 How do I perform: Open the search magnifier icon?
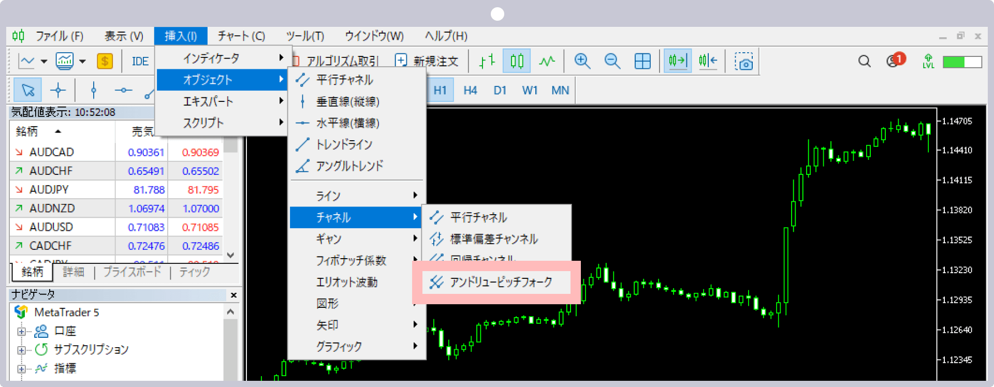click(x=864, y=61)
